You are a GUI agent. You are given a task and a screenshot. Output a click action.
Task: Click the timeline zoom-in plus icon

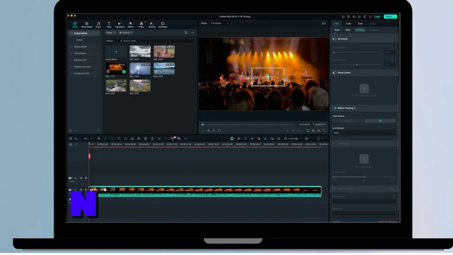point(307,139)
